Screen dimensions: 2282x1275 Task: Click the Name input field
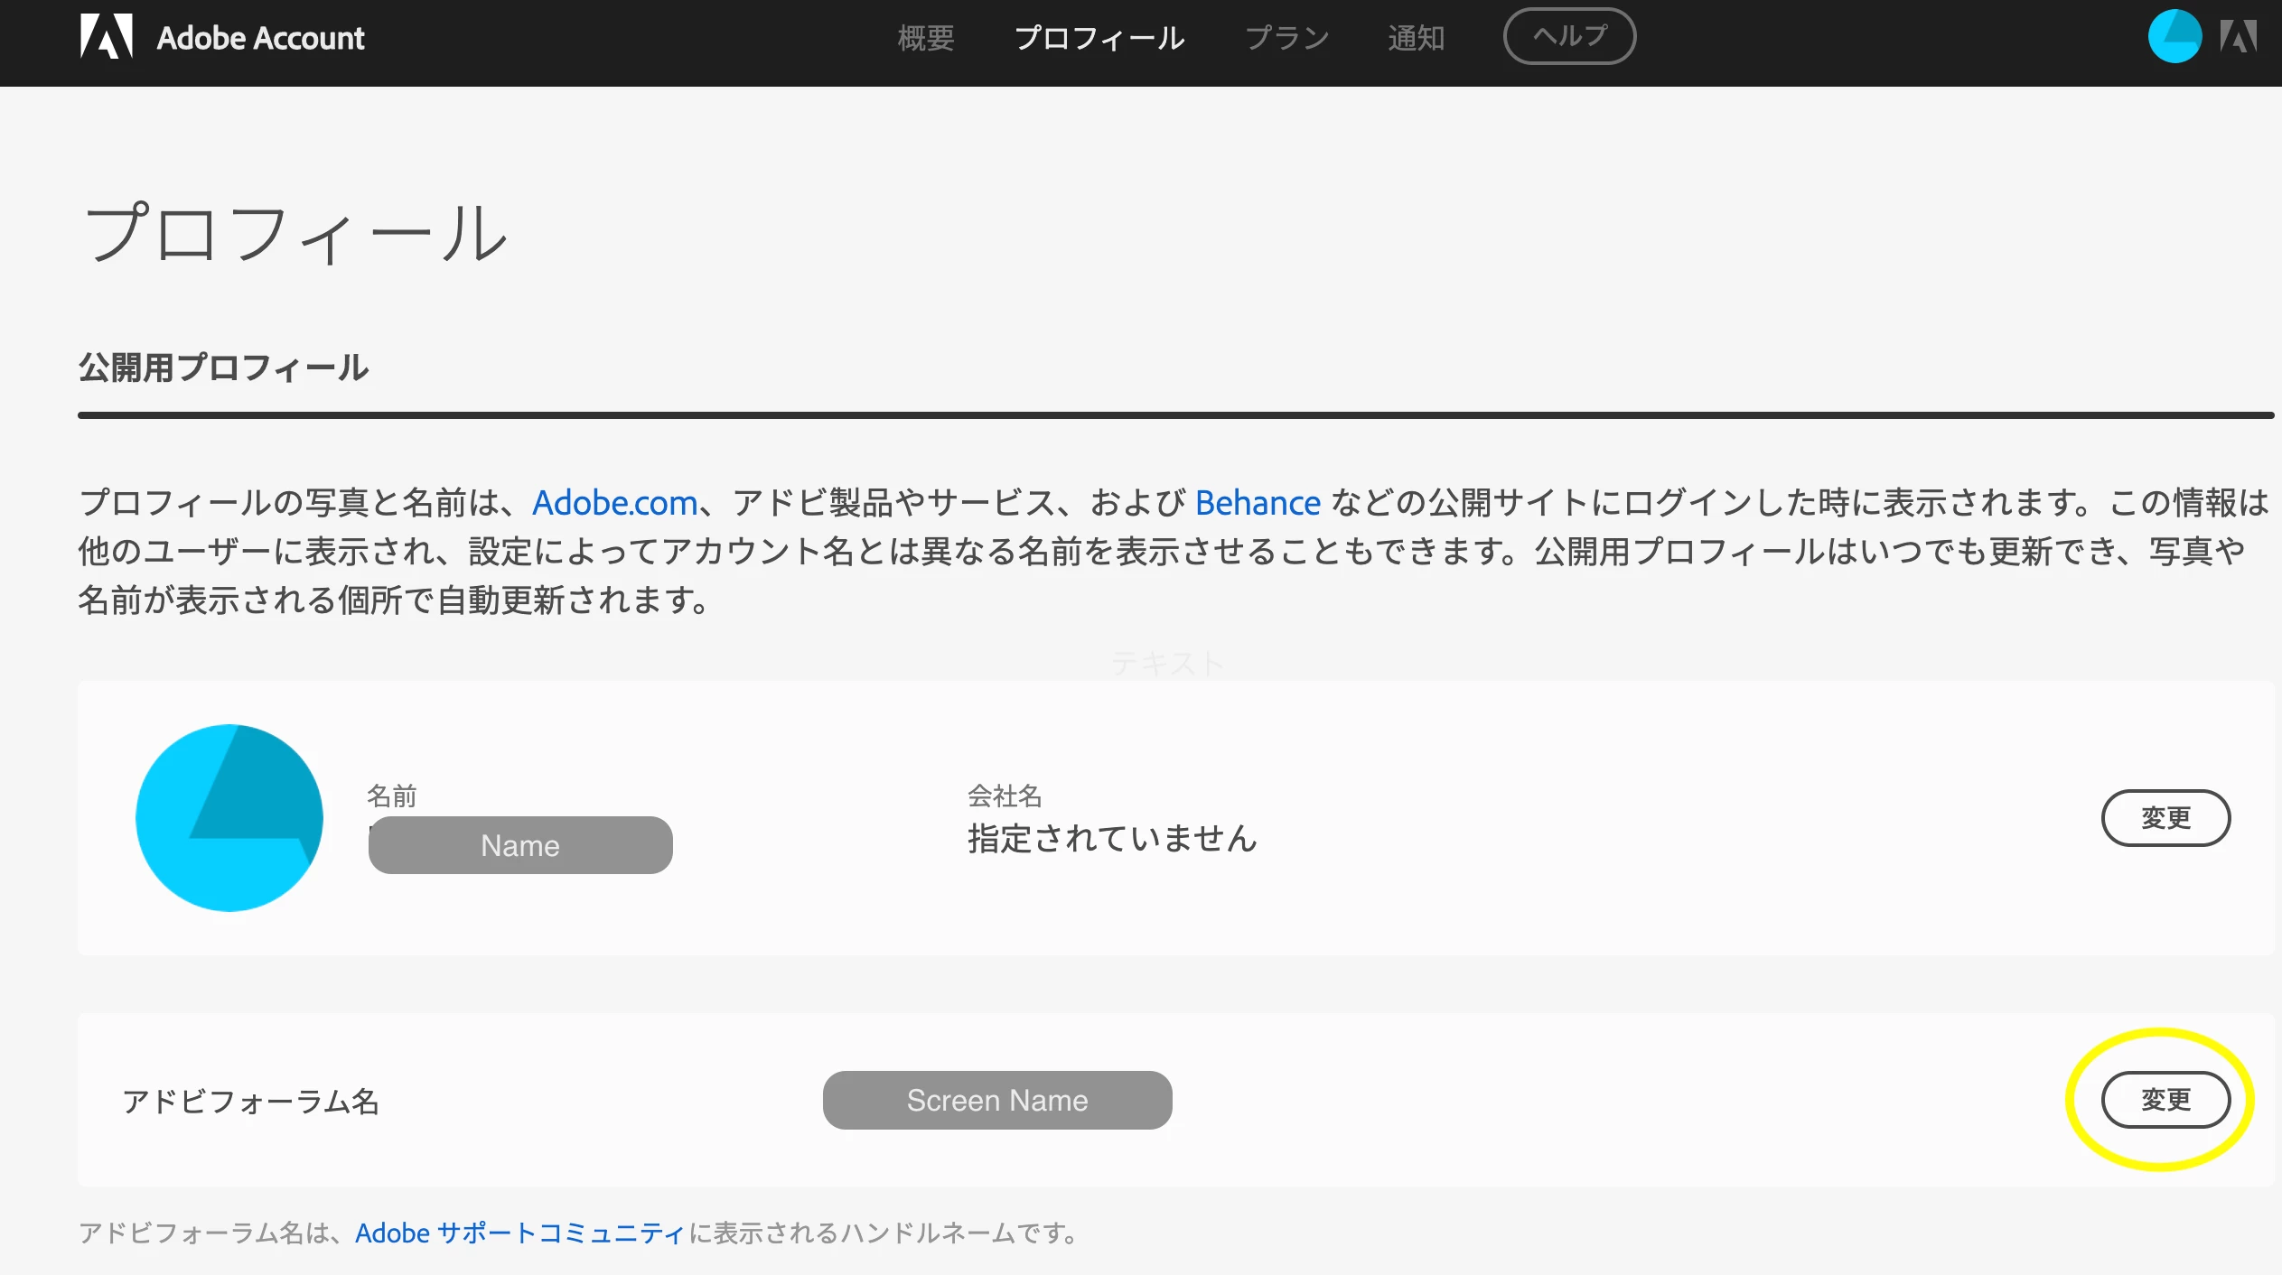[x=519, y=844]
